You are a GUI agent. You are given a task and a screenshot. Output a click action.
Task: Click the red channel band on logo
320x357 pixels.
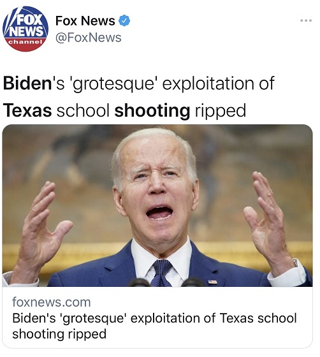coord(25,44)
